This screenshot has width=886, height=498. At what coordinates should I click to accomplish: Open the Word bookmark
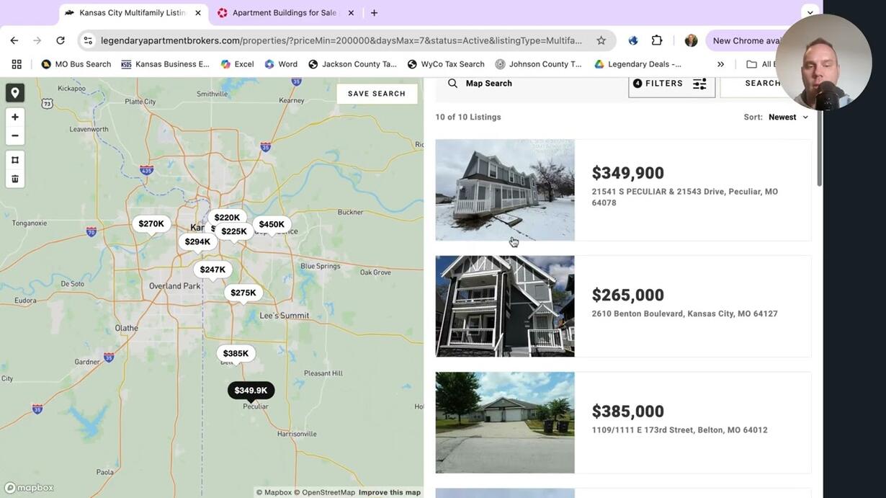click(x=281, y=64)
